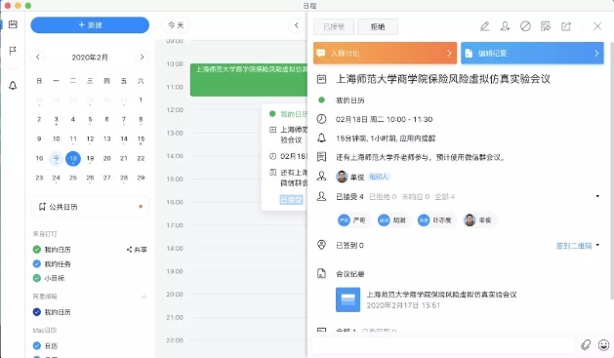The width and height of the screenshot is (614, 358).
Task: Open the bell notifications icon in left sidebar
Action: 13,85
